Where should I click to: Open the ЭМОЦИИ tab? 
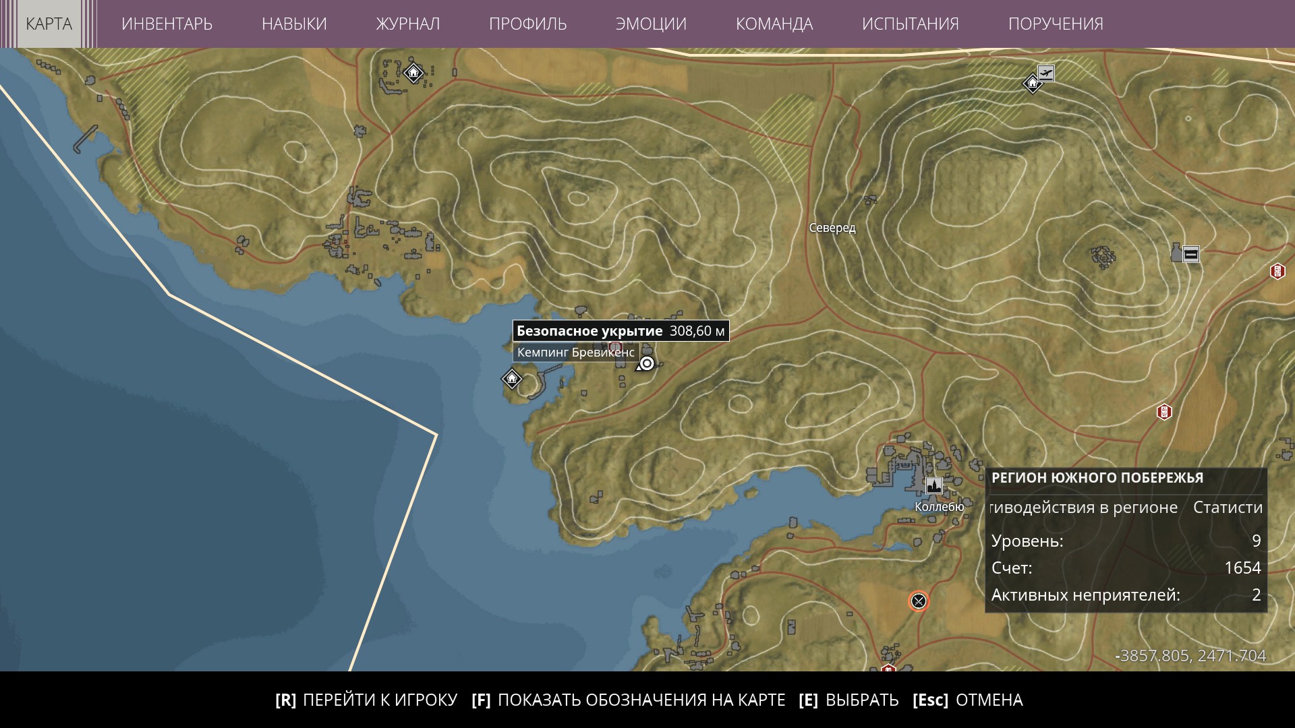pyautogui.click(x=651, y=24)
